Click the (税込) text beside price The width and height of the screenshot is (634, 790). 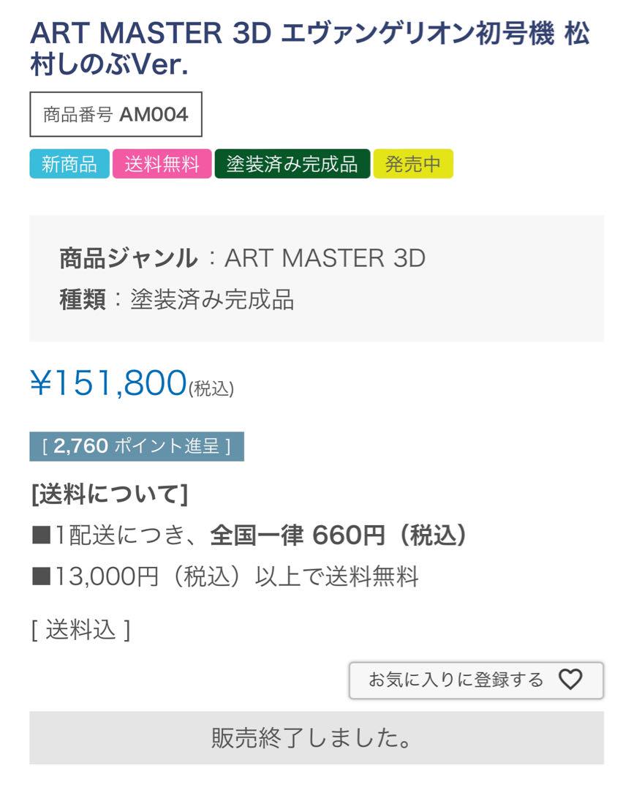[x=211, y=388]
